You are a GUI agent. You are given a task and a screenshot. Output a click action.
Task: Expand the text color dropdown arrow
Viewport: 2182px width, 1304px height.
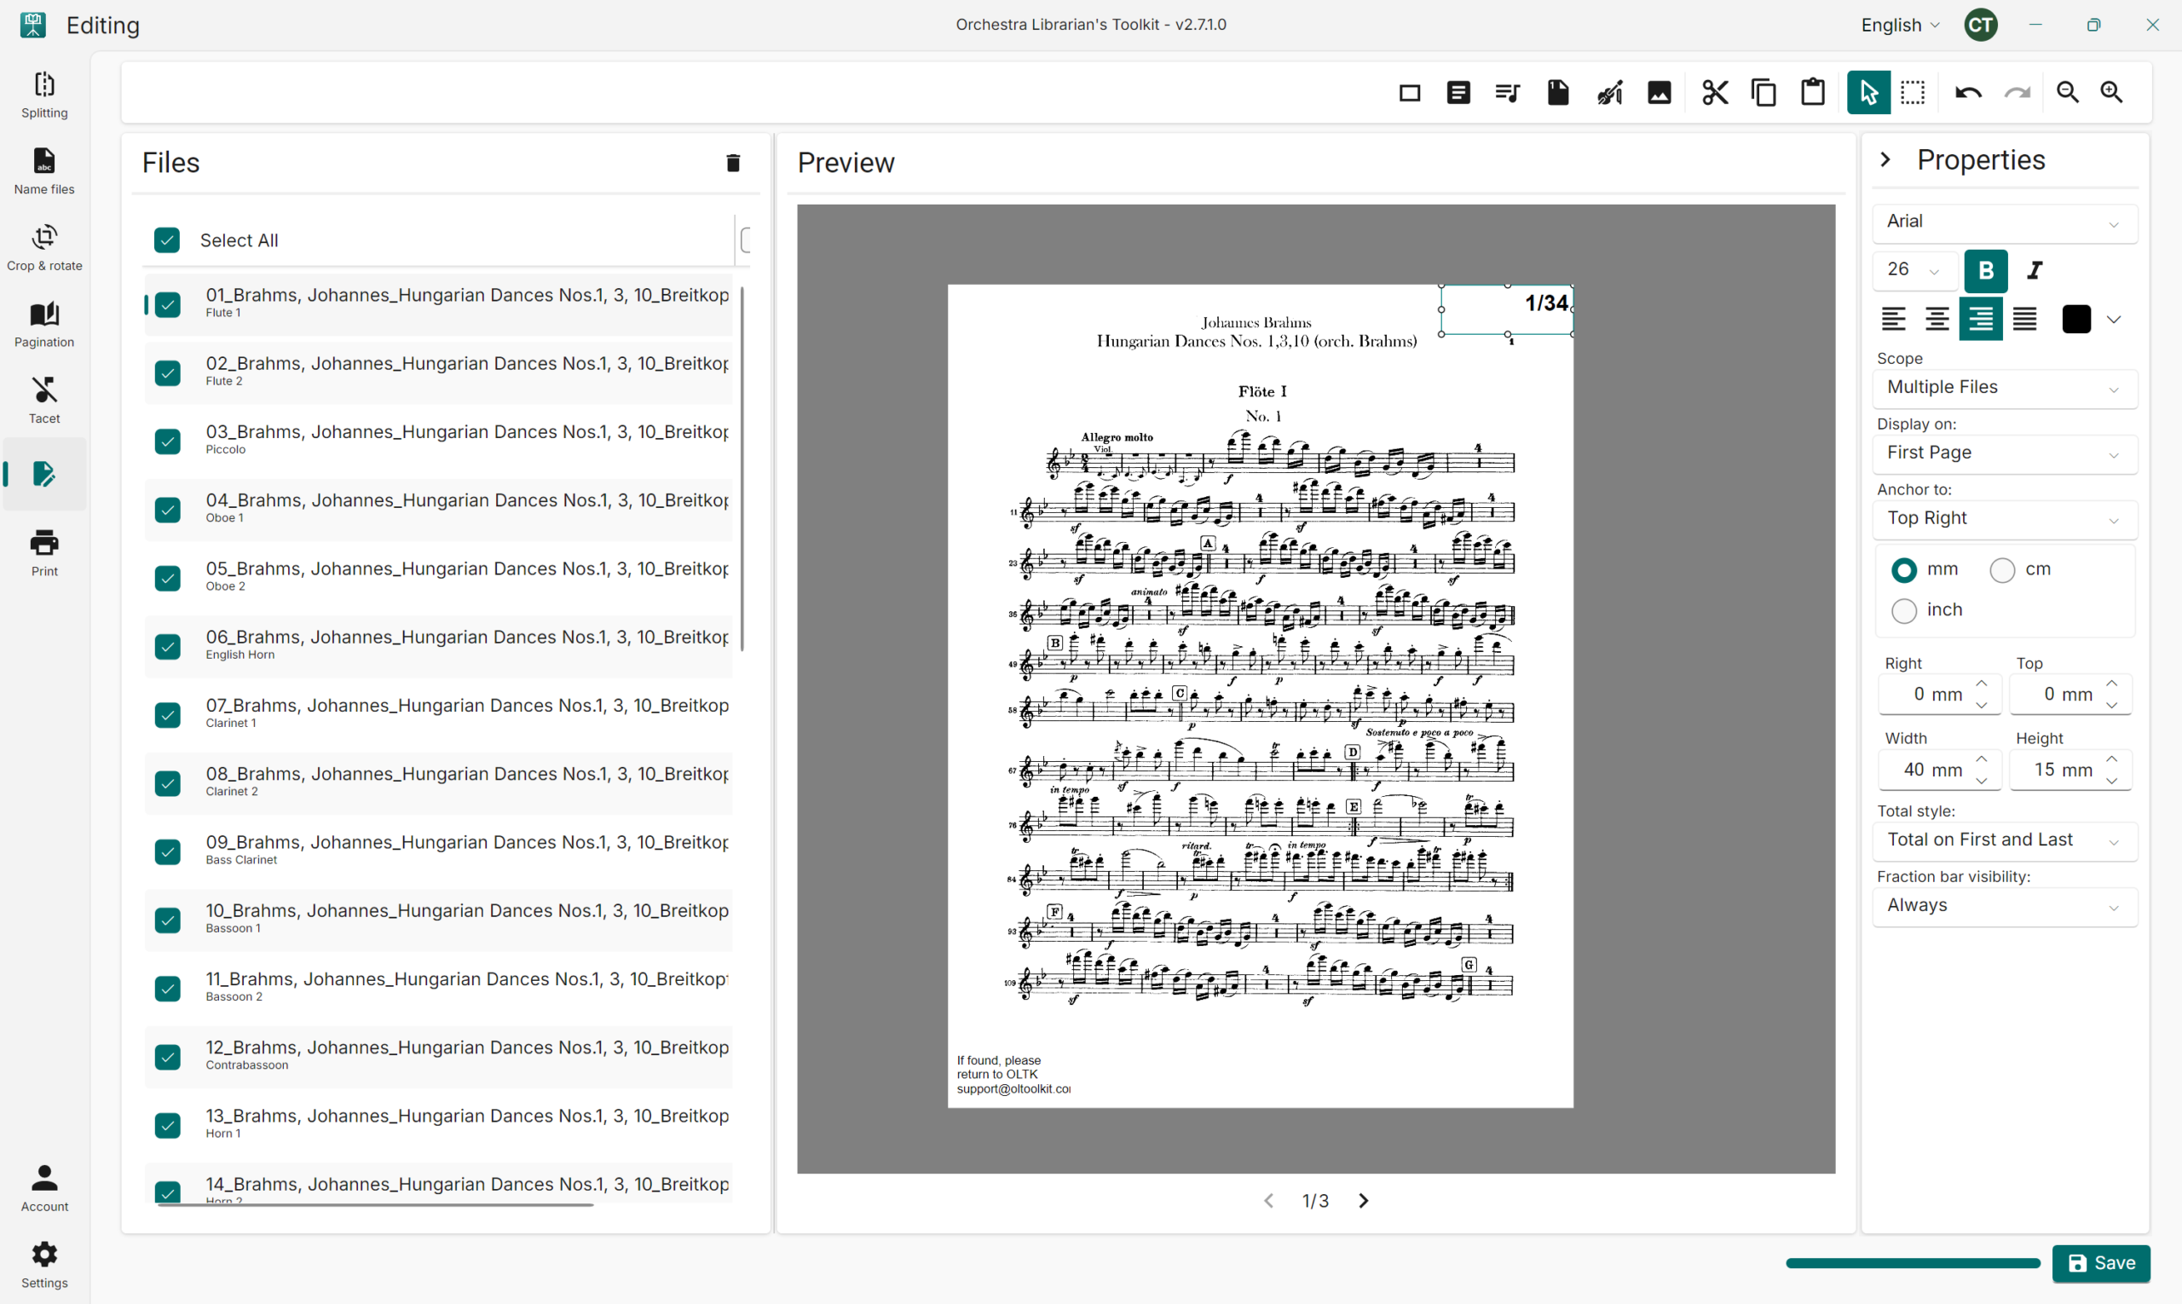(2115, 320)
